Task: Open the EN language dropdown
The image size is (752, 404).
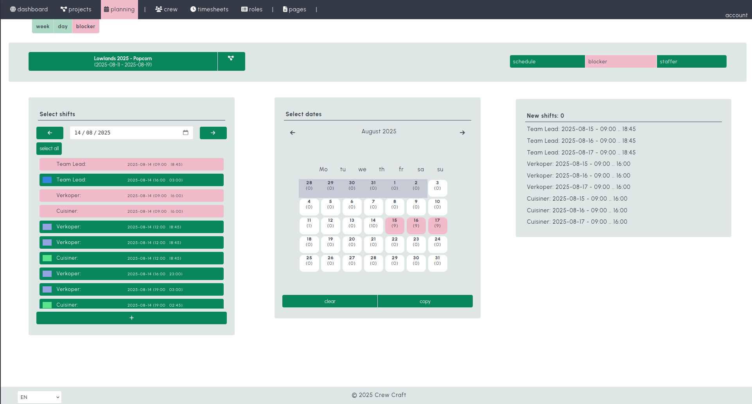Action: tap(39, 397)
